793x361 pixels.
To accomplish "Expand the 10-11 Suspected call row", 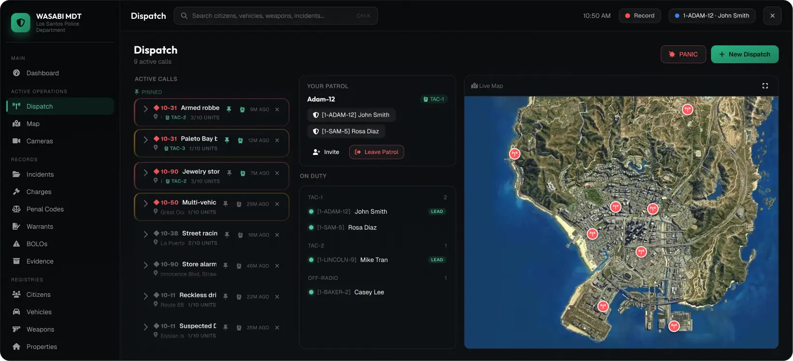I will [145, 327].
